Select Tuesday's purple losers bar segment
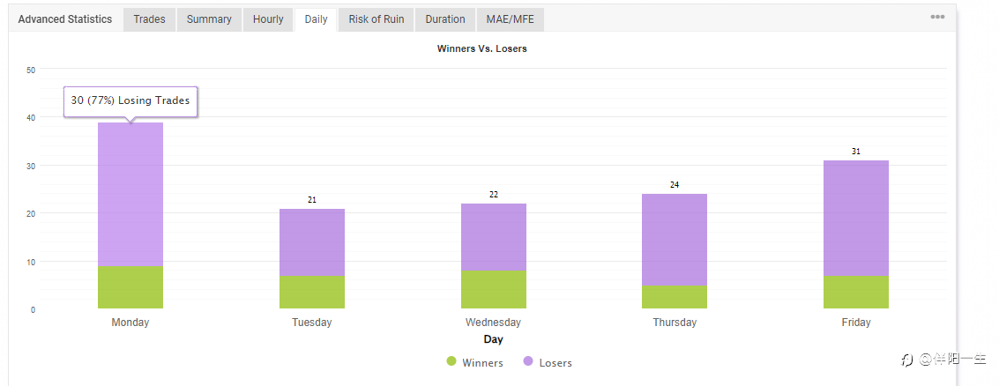Image resolution: width=999 pixels, height=386 pixels. 312,242
